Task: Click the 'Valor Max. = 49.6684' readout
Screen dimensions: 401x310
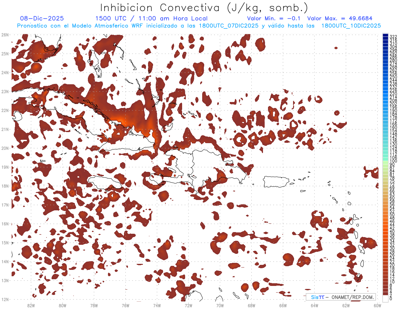Action: [340, 18]
